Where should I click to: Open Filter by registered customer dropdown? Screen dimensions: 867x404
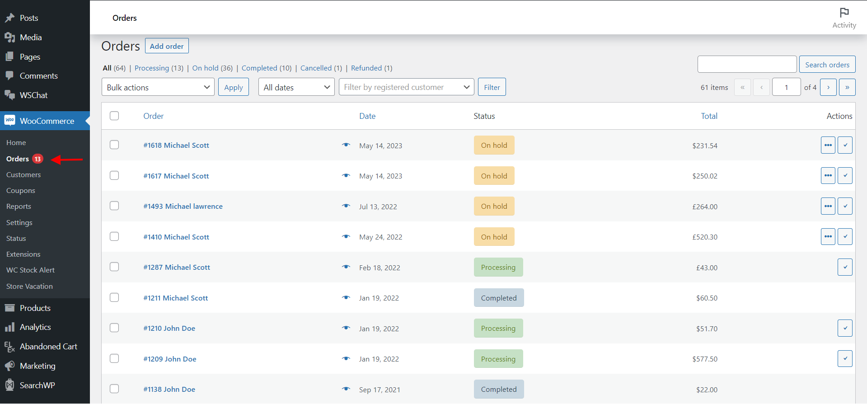coord(407,87)
